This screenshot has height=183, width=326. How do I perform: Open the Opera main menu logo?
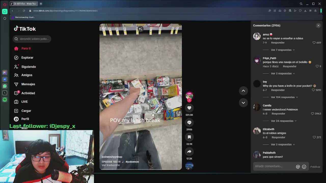tap(5, 5)
